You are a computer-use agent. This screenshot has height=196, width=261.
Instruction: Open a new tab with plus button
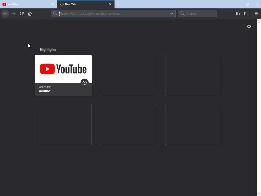119,4
